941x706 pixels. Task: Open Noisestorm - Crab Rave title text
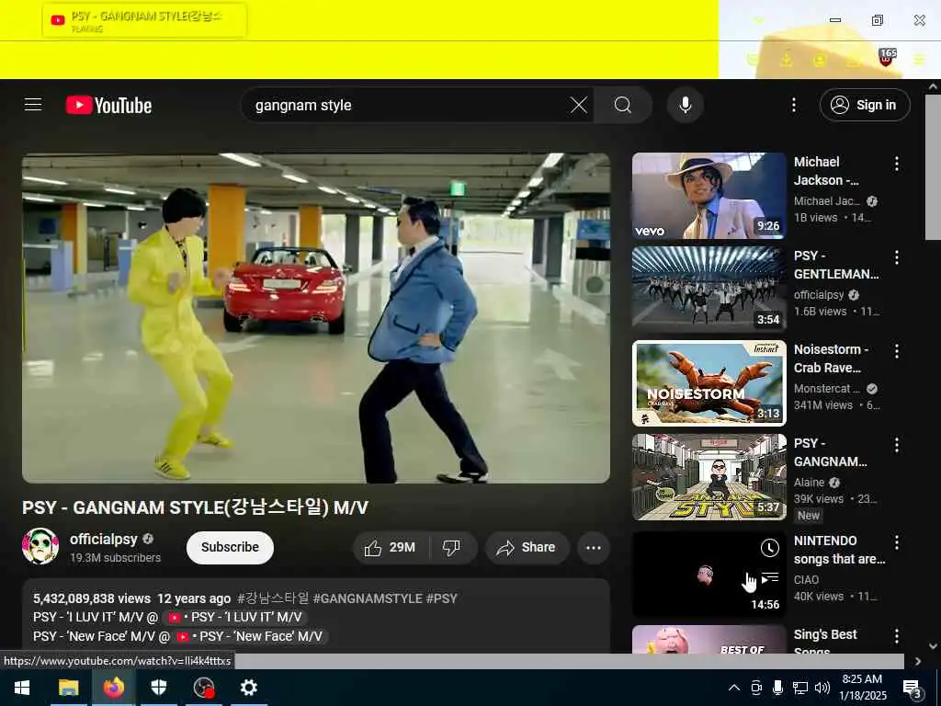[x=831, y=359]
